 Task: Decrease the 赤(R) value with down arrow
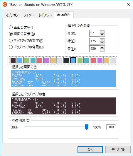tap(102, 35)
